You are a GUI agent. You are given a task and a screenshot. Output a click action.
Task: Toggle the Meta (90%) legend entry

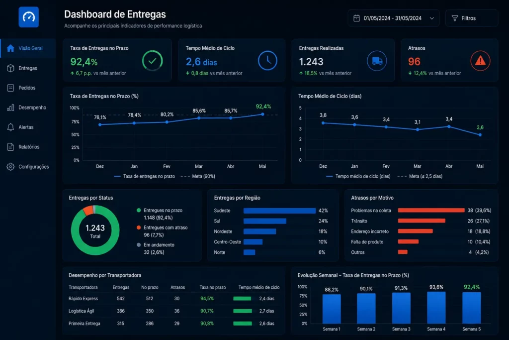[x=198, y=176]
